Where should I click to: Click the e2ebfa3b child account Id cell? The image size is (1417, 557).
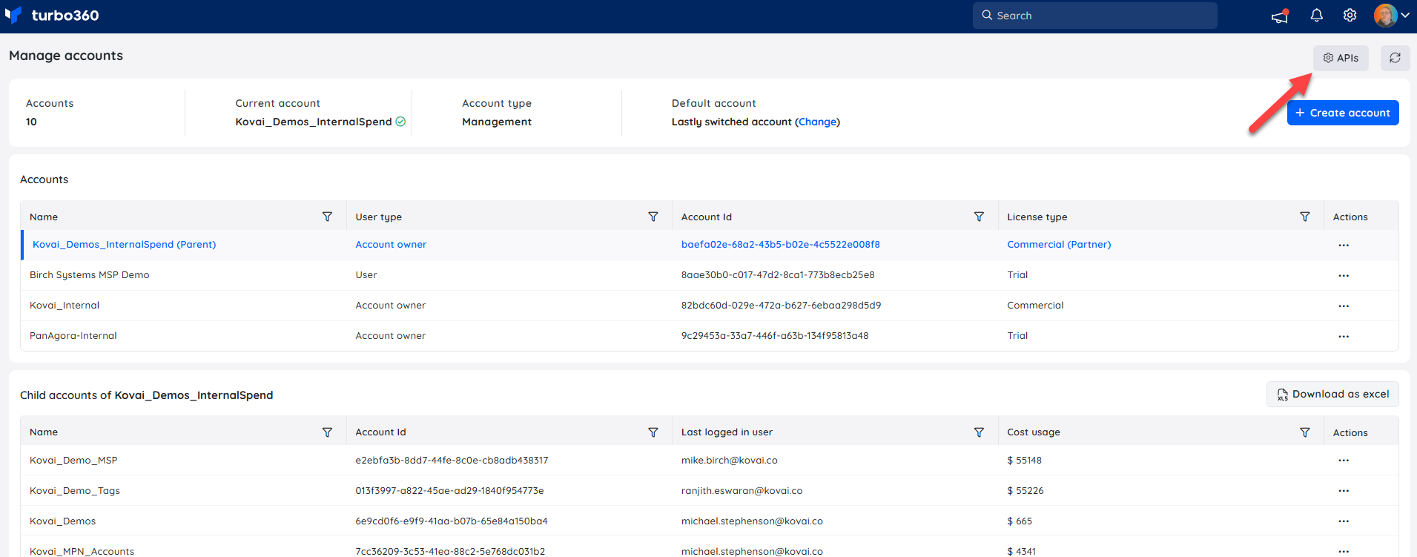[x=452, y=461]
